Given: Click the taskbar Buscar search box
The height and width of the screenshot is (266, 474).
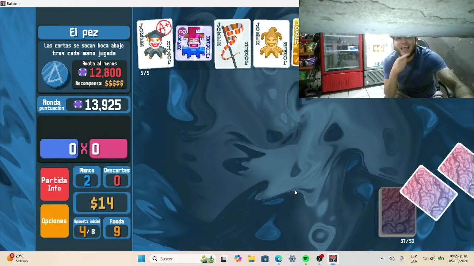Looking at the screenshot, I should [183, 259].
